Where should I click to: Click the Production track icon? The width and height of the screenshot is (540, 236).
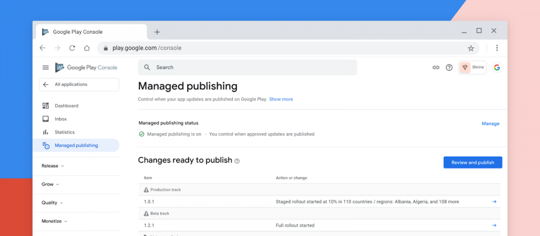tap(146, 189)
